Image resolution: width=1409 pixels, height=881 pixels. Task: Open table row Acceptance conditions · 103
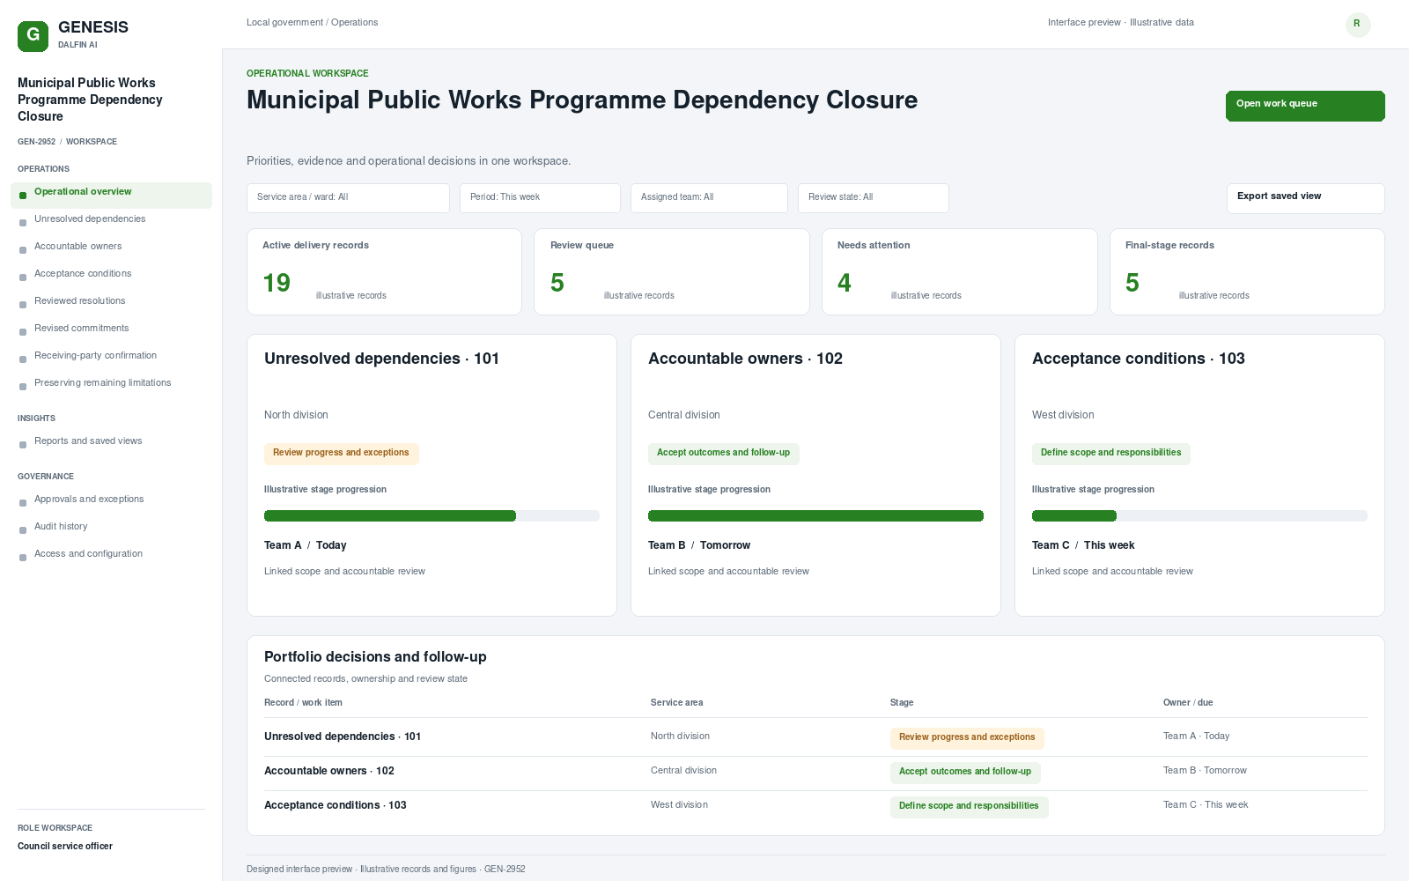pos(815,806)
